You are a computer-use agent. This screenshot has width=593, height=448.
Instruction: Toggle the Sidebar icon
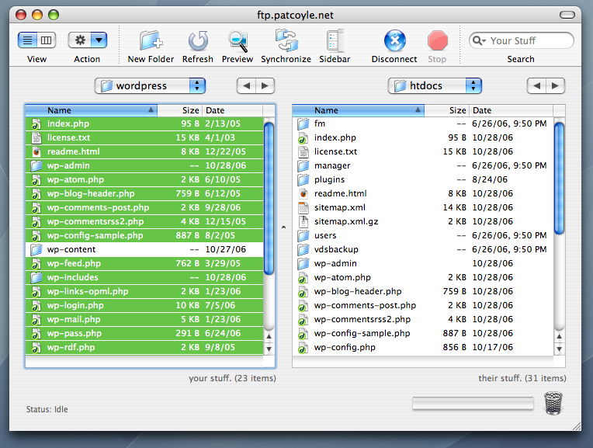point(335,40)
